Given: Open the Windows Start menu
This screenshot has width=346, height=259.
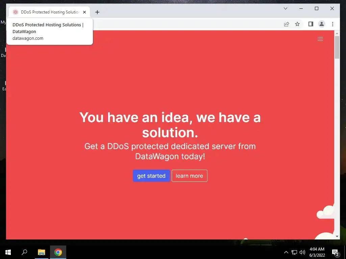Looking at the screenshot, I should point(8,252).
